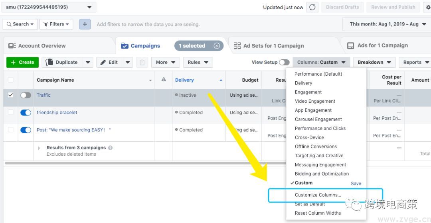Image resolution: width=431 pixels, height=223 pixels.
Task: Open the settings gear icon at top right
Action: (428, 7)
